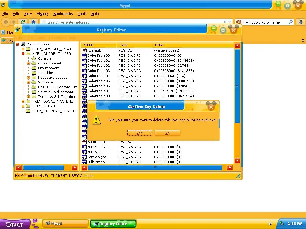Screen dimensions: 306x229
Task: Click the HKEY_CURRENT_CONFIG folder icon
Action: 28,111
